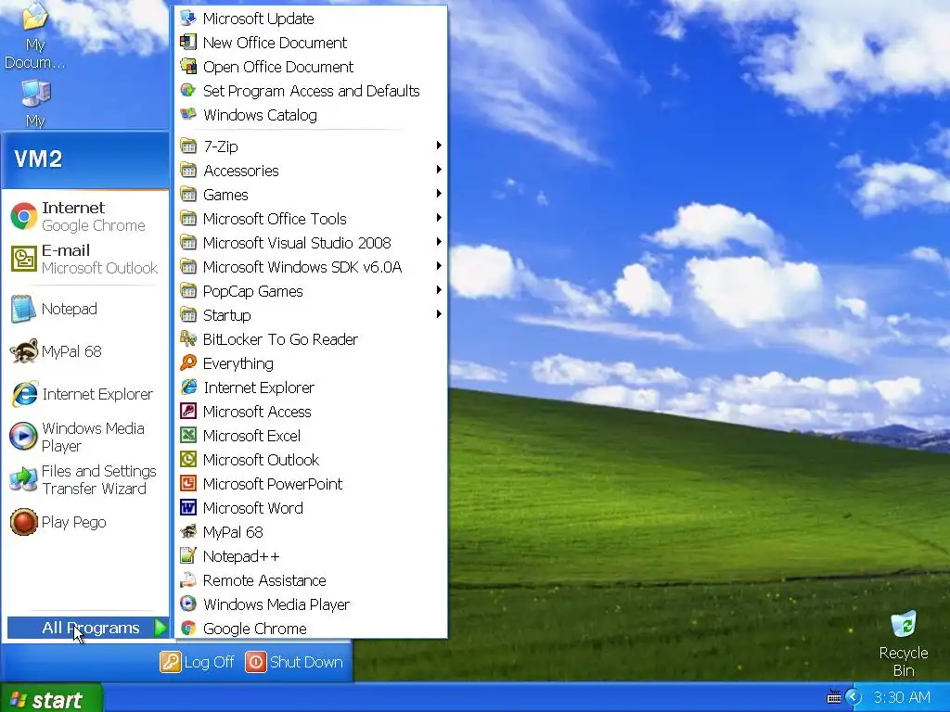Expand Microsoft Windows SDK v6.0A folder
This screenshot has height=712, width=950.
(x=311, y=267)
